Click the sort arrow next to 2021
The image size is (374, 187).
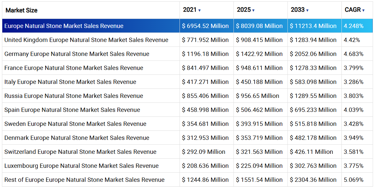click(199, 10)
